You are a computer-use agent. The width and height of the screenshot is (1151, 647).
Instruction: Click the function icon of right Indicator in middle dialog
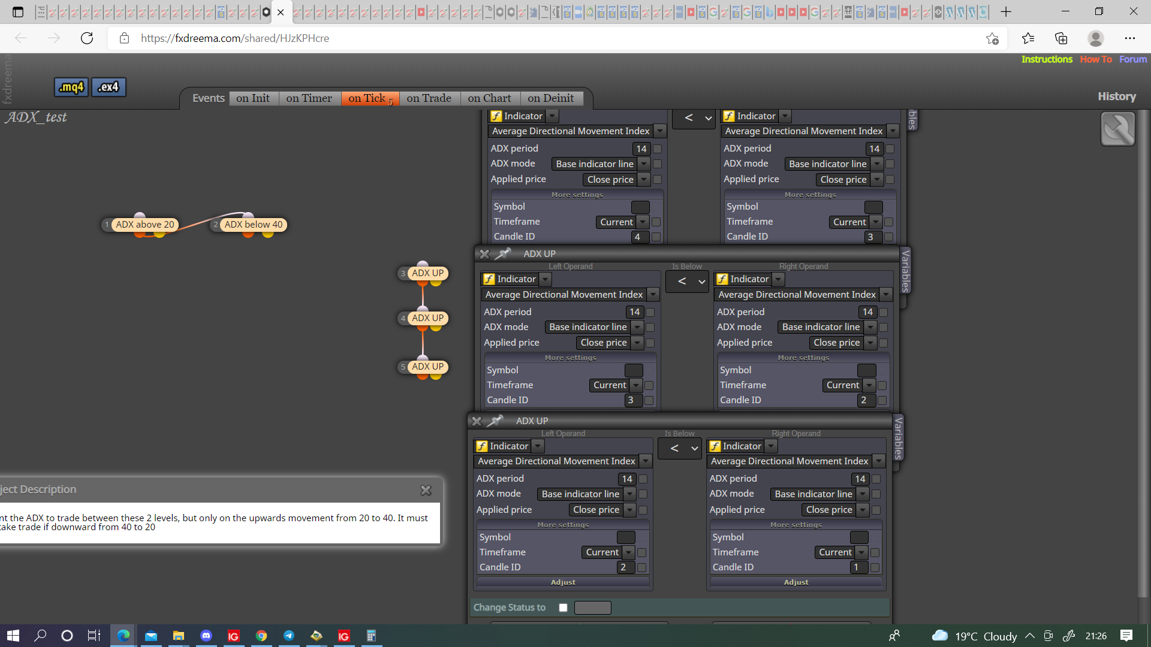[722, 279]
